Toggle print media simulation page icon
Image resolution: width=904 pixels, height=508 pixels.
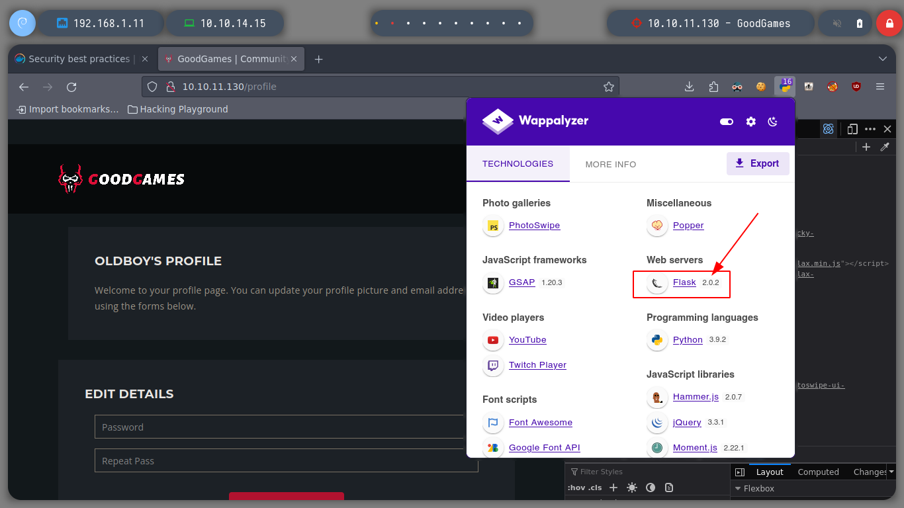[669, 487]
